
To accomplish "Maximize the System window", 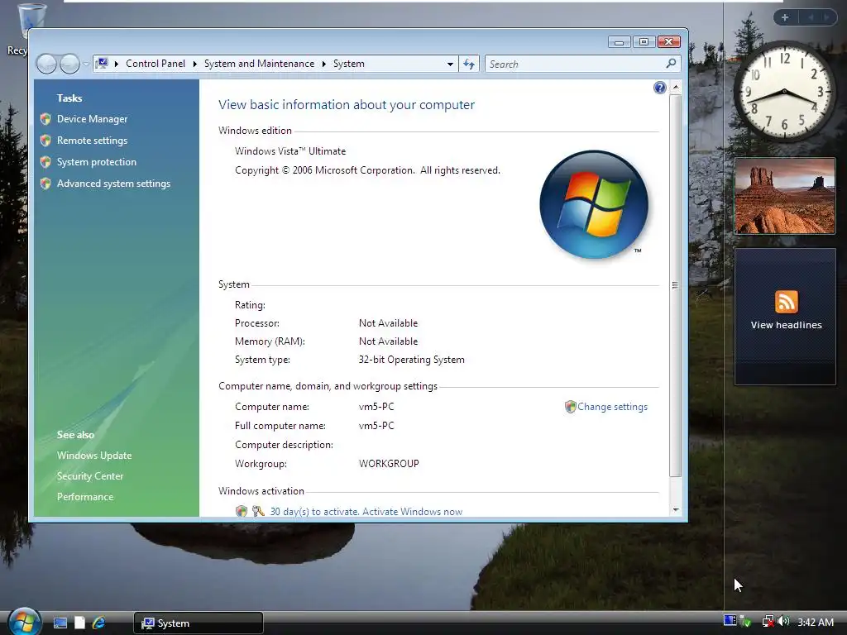I will tap(644, 42).
